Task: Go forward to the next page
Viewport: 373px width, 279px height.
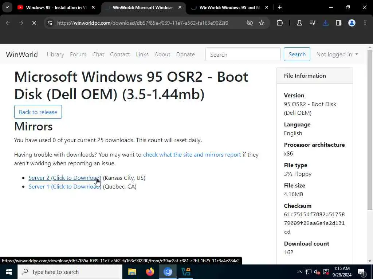Action: [21, 23]
